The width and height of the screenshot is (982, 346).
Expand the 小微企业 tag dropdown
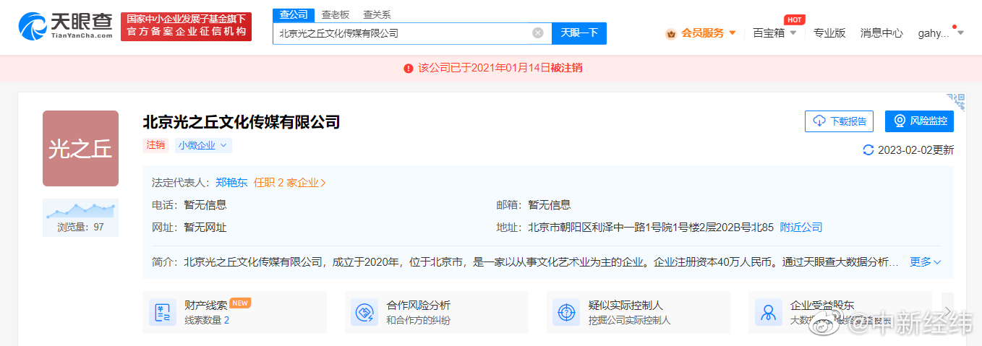coord(203,145)
